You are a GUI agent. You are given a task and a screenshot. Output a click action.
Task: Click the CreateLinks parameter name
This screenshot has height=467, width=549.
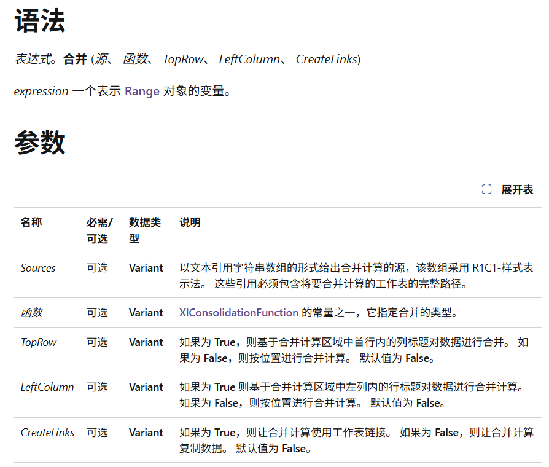[48, 433]
